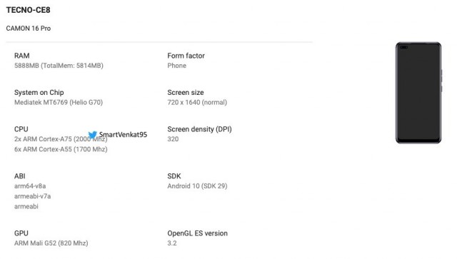Click the ABI section label
The image size is (457, 259).
click(x=20, y=176)
